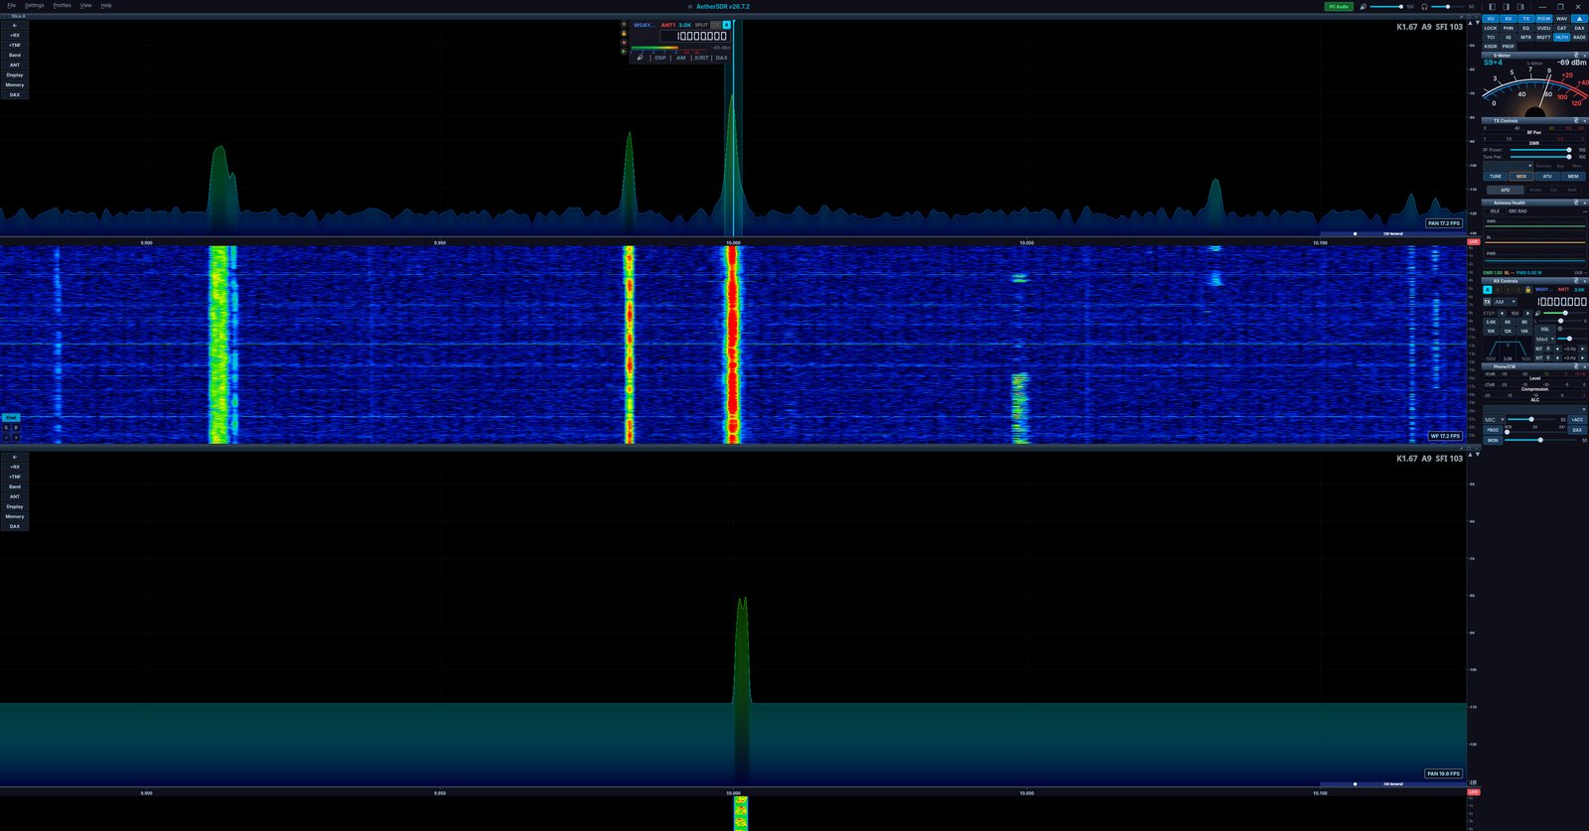The height and width of the screenshot is (831, 1589).
Task: Detach the S-Meter panel using its header icon
Action: click(1576, 56)
